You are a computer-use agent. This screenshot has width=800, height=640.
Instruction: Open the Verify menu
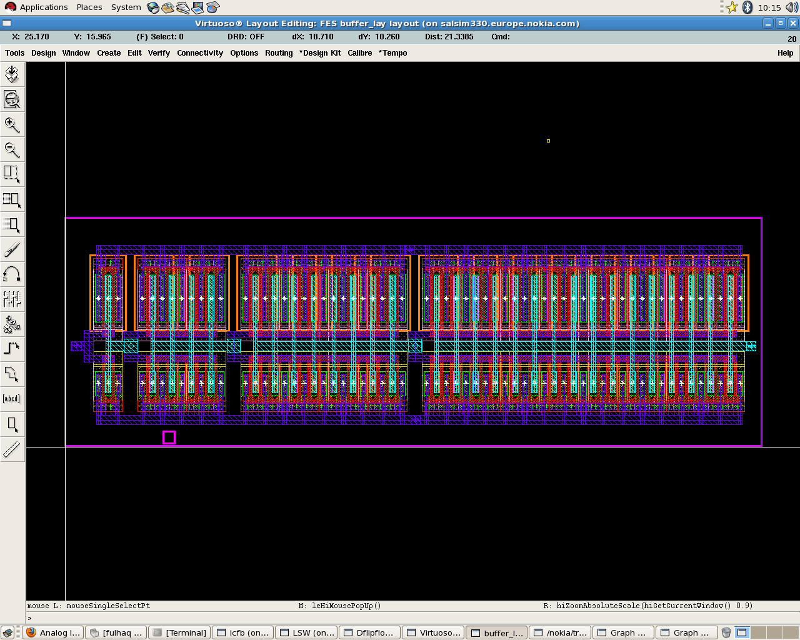coord(159,53)
